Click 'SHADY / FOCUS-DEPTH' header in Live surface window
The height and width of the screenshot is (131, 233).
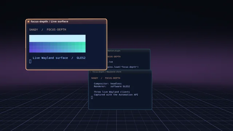[48, 29]
